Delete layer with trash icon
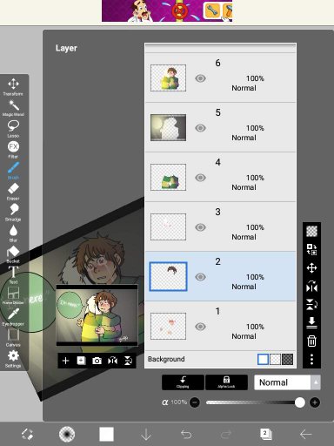Viewport: 334px width, 446px height. point(311,341)
